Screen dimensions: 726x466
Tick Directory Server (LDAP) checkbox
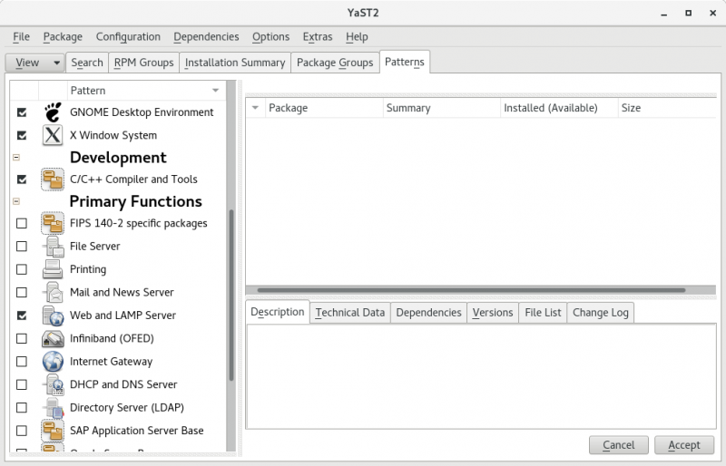point(21,408)
